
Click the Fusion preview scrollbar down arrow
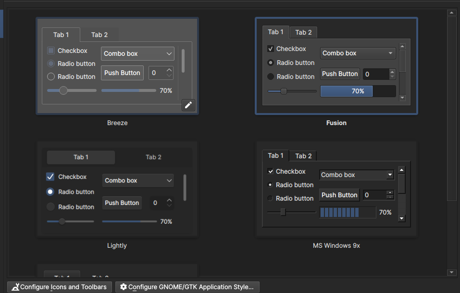click(402, 98)
